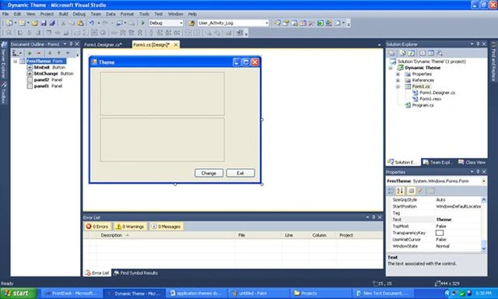Click the Change button on the Theme form
This screenshot has width=498, height=299.
coord(209,173)
